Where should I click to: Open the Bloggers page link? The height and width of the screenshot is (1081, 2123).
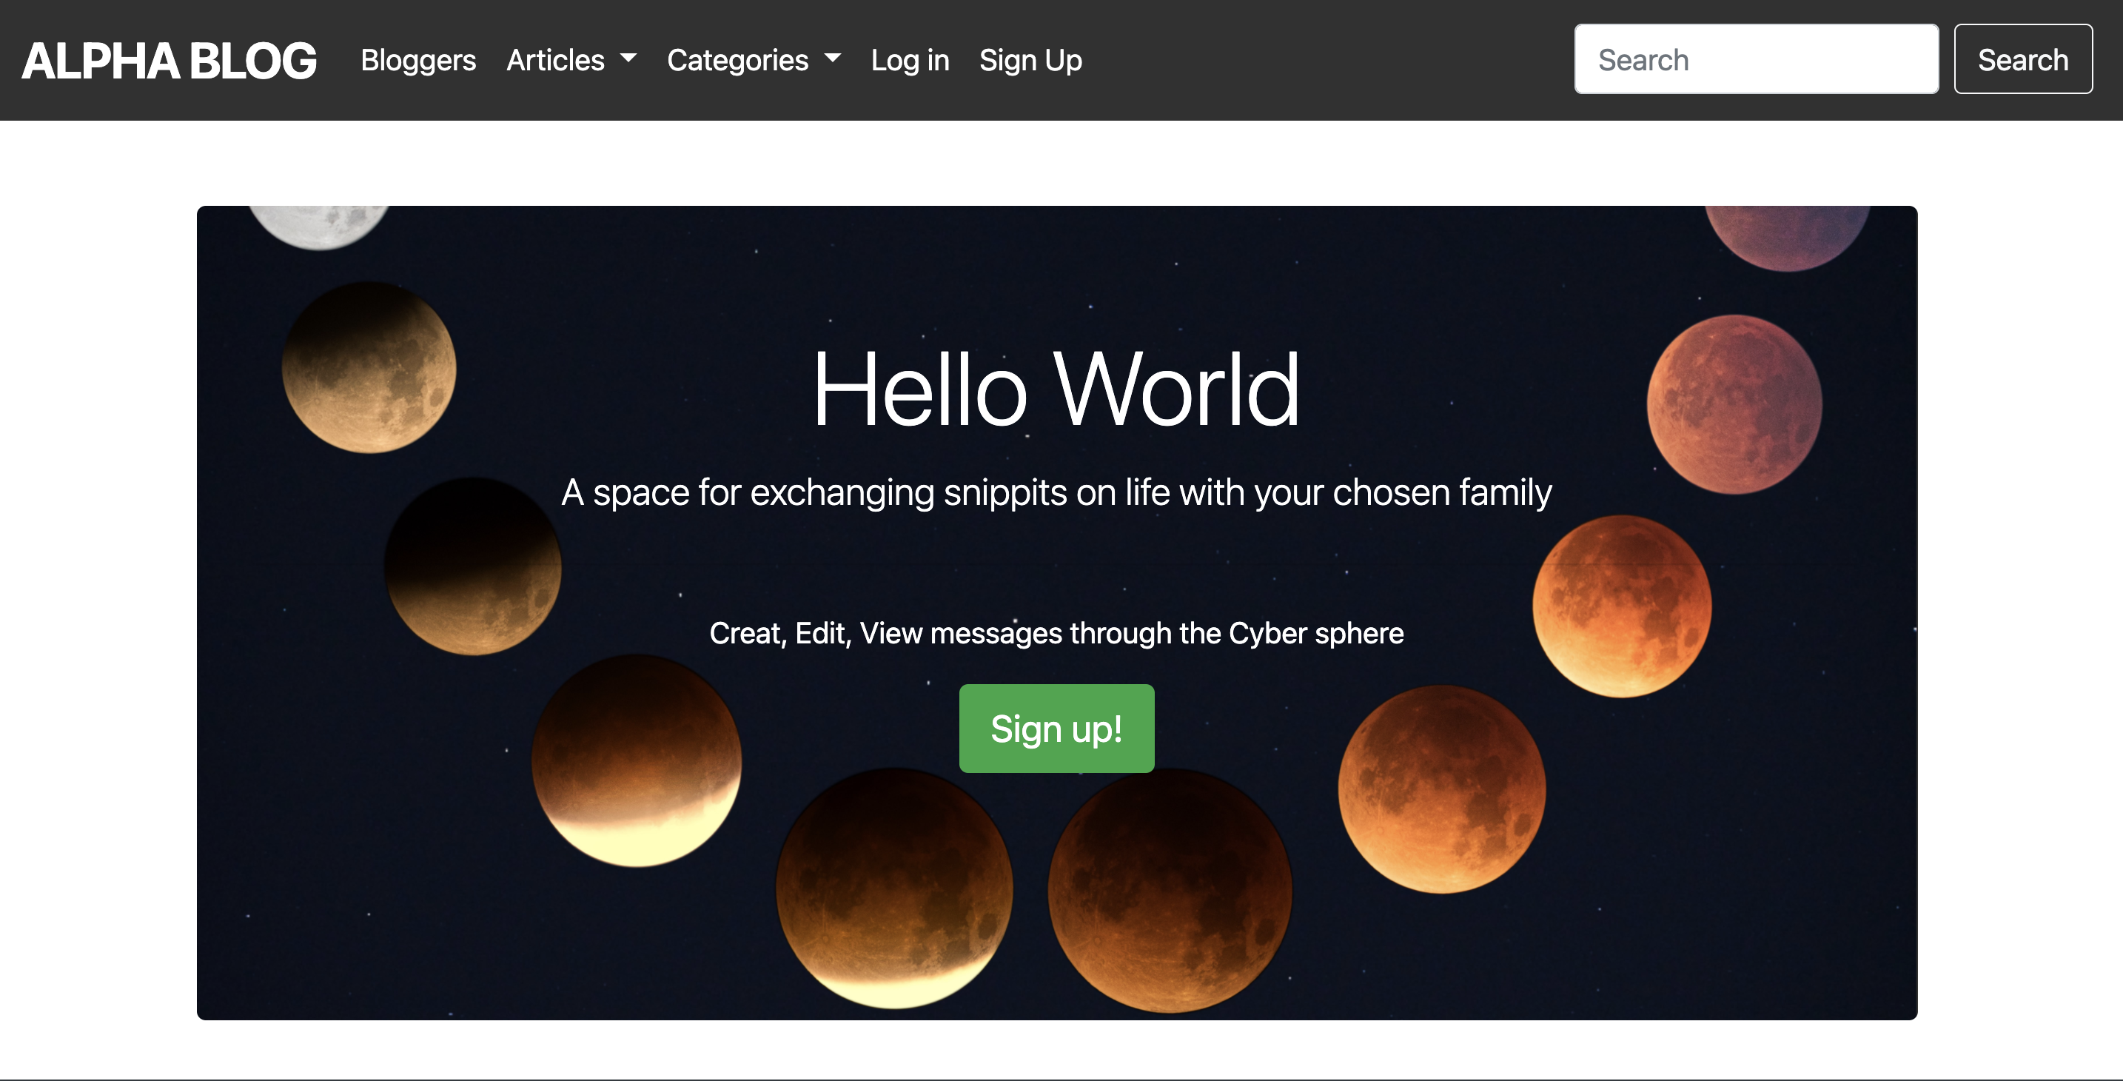[x=417, y=60]
